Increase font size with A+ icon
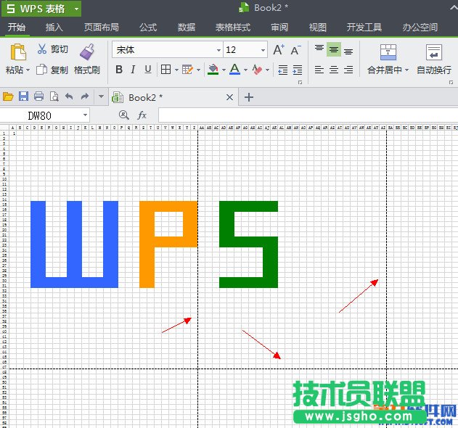The width and height of the screenshot is (458, 428). [279, 49]
